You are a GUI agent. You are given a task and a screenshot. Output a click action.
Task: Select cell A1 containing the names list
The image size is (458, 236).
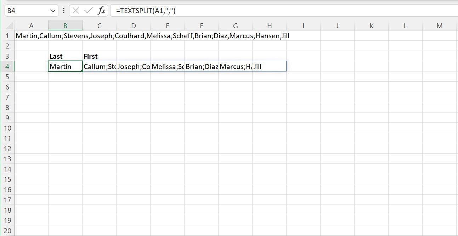point(32,36)
